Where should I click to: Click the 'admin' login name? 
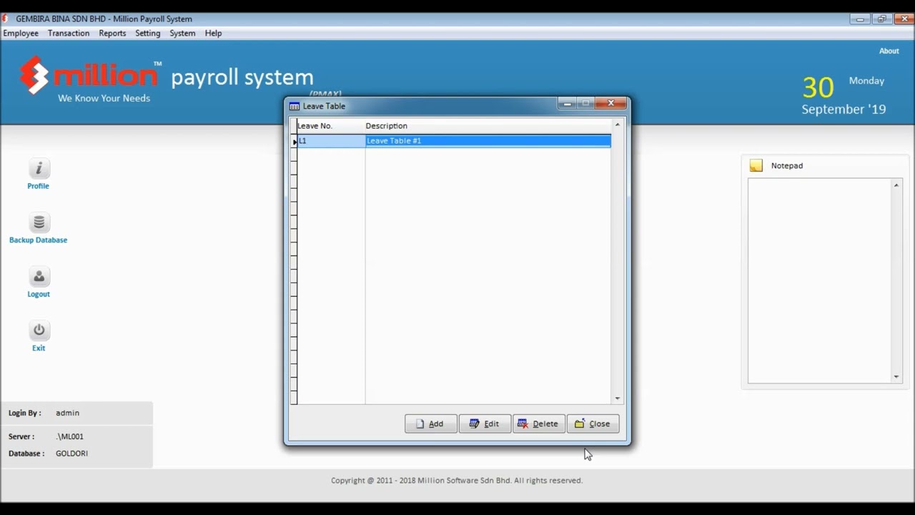click(x=67, y=413)
